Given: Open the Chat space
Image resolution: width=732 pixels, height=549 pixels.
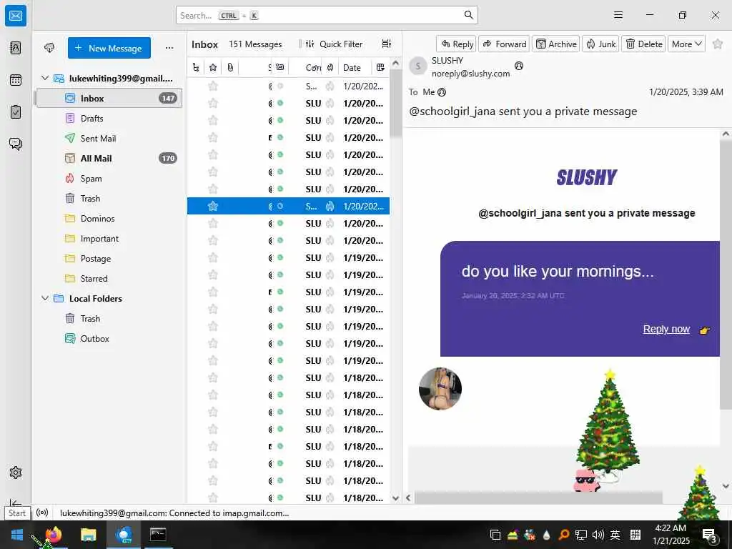Looking at the screenshot, I should [16, 144].
